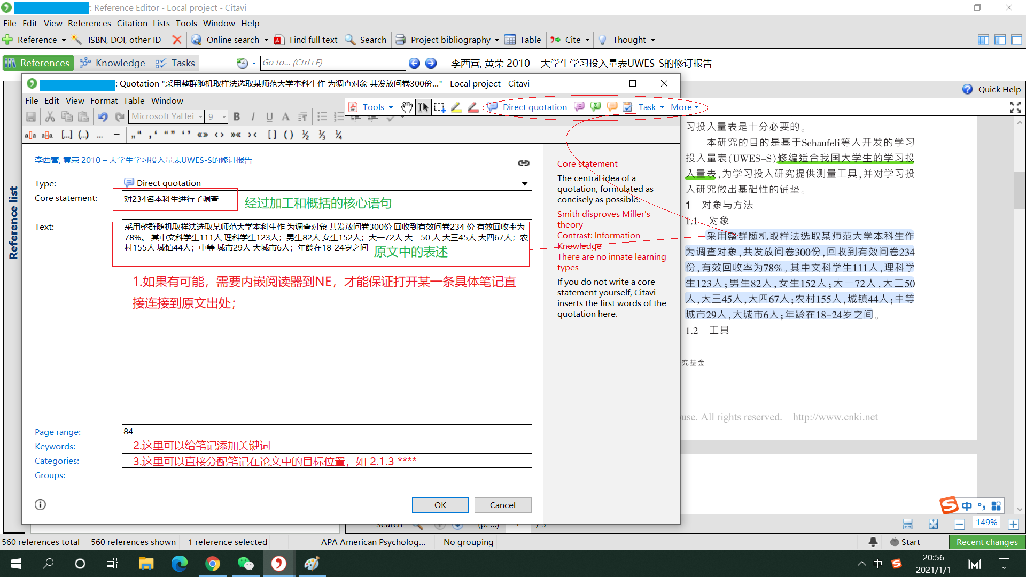Click the bulleted list icon

322,116
